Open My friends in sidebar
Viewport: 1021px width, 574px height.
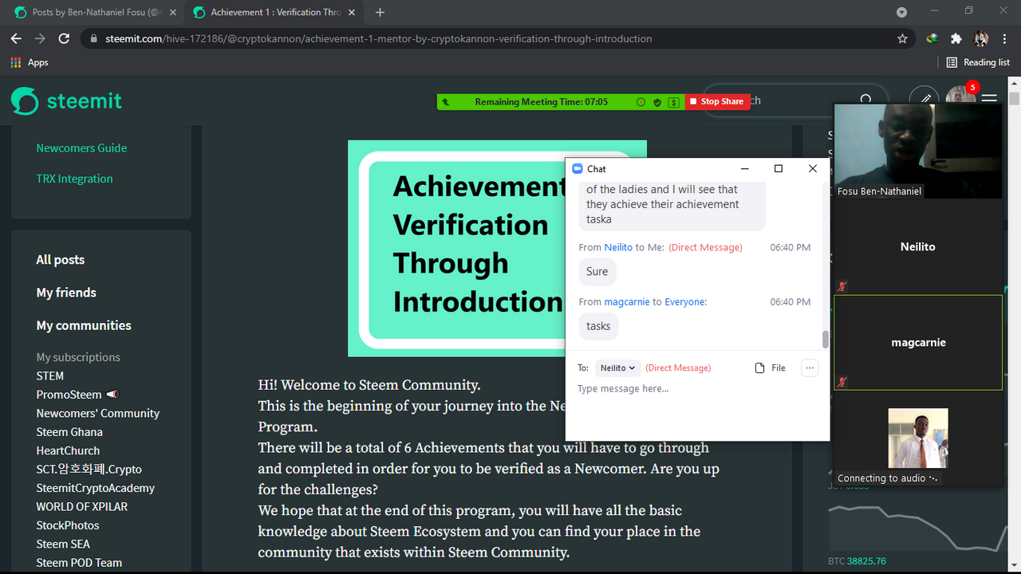coord(66,293)
